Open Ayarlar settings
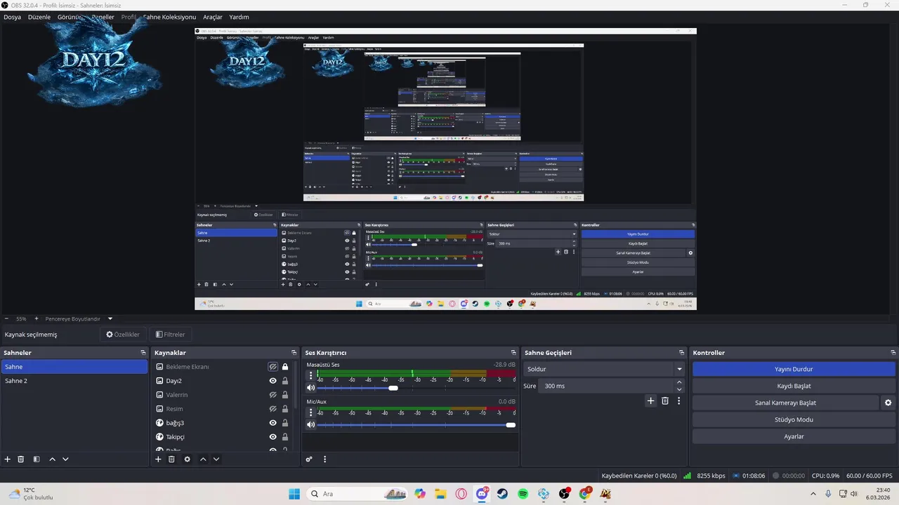899x505 pixels. coord(794,436)
